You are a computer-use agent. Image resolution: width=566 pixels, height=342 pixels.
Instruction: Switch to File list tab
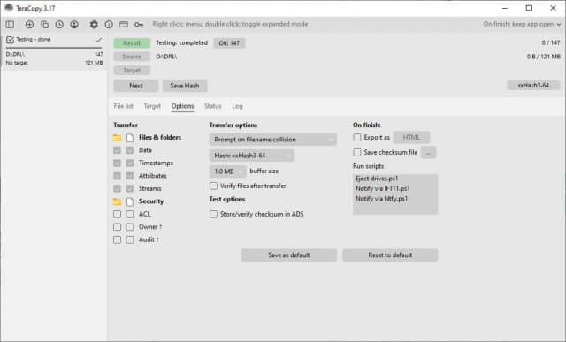tap(124, 106)
